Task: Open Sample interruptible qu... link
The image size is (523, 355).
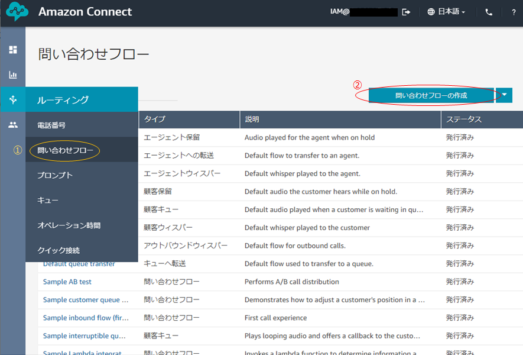Action: pos(85,335)
